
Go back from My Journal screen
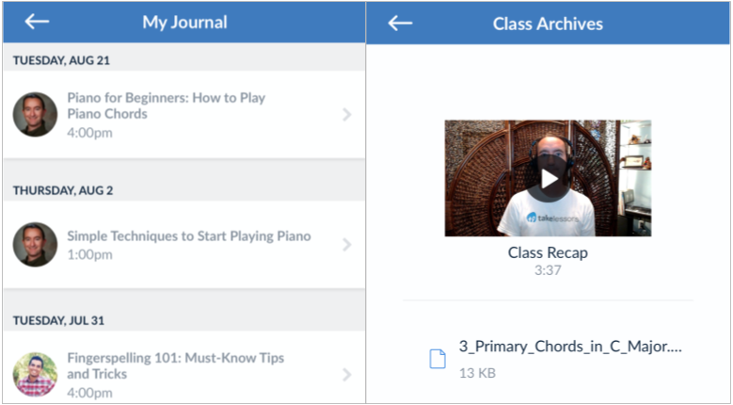coord(37,22)
